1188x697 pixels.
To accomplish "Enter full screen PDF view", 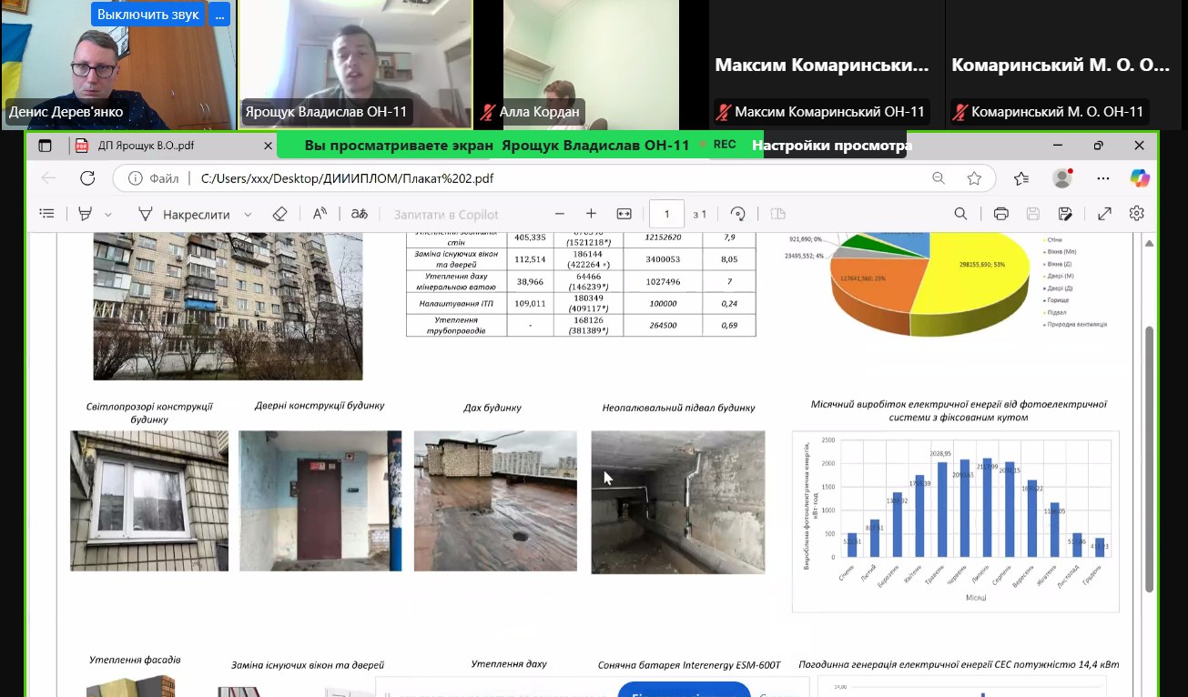I will point(1104,214).
